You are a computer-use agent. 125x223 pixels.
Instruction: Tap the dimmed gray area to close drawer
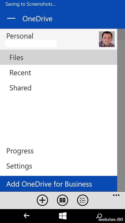coord(121,110)
